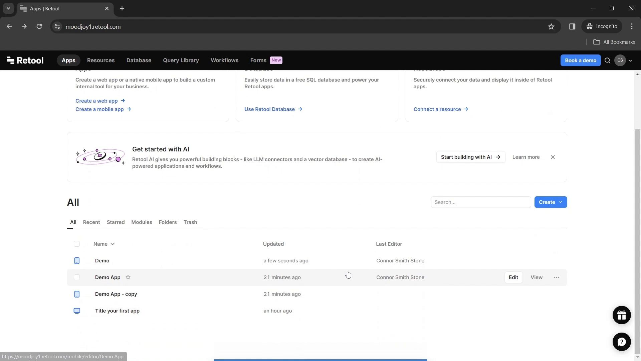Click the search magnifier icon top right
This screenshot has width=641, height=361.
point(608,61)
